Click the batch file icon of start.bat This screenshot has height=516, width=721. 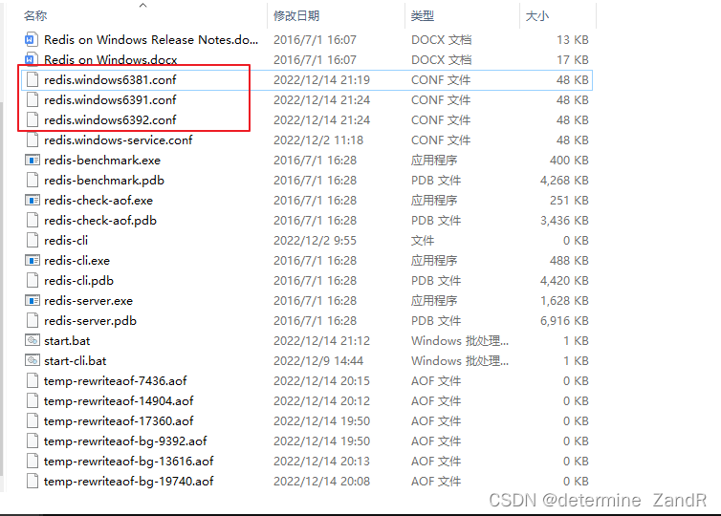(33, 340)
